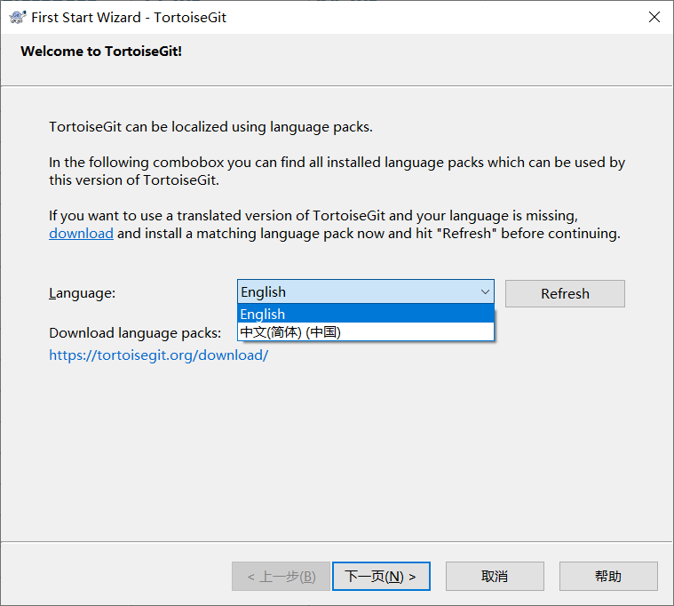Close the First Start Wizard window
Viewport: 674px width, 606px height.
click(654, 17)
